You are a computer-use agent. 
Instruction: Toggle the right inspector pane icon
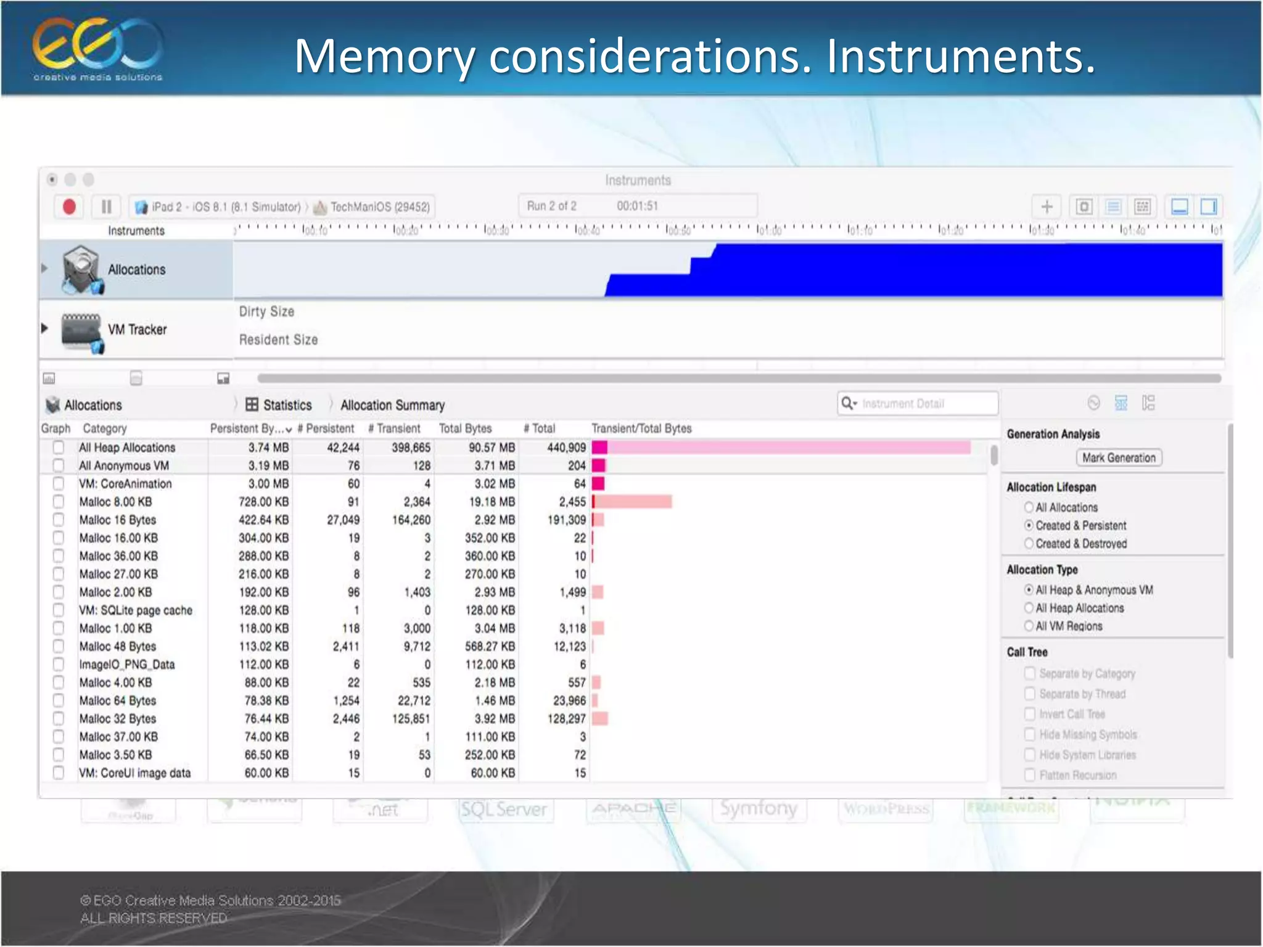pyautogui.click(x=1209, y=207)
